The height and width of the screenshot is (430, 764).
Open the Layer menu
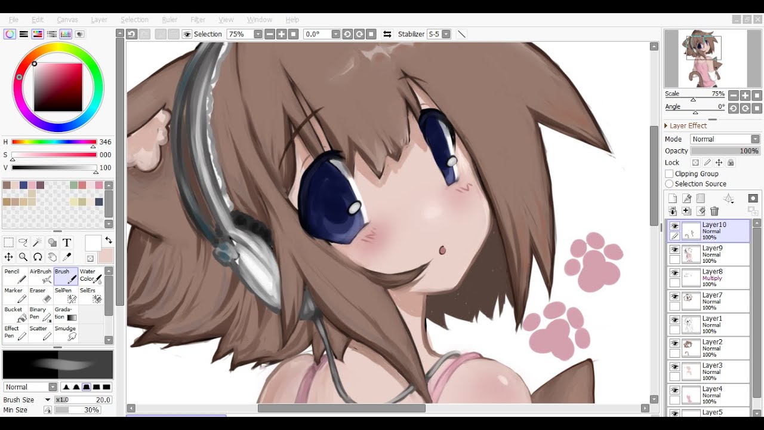click(99, 20)
